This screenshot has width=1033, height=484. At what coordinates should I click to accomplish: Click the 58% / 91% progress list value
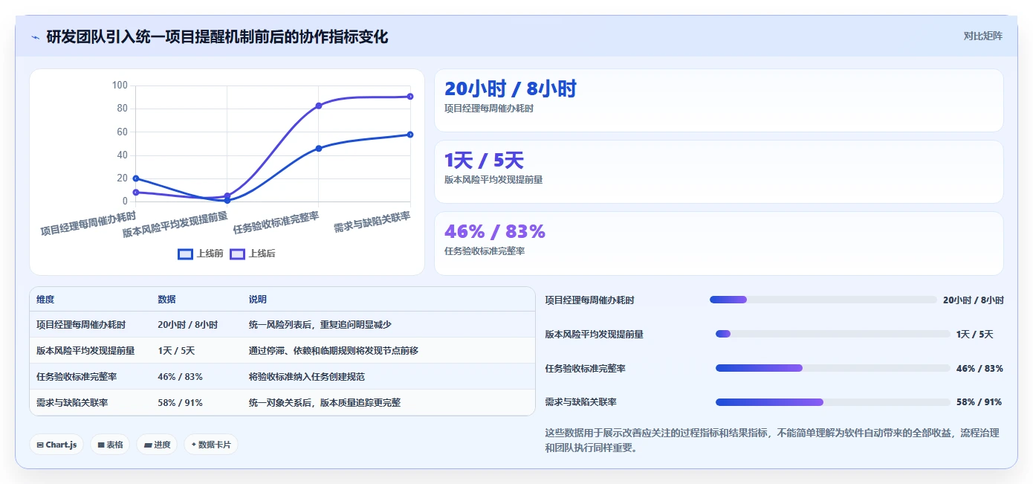(979, 402)
